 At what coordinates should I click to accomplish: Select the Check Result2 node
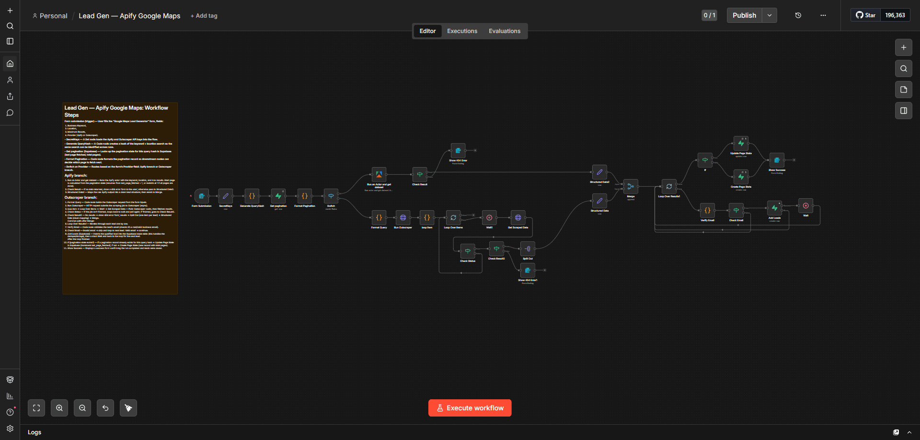point(496,248)
